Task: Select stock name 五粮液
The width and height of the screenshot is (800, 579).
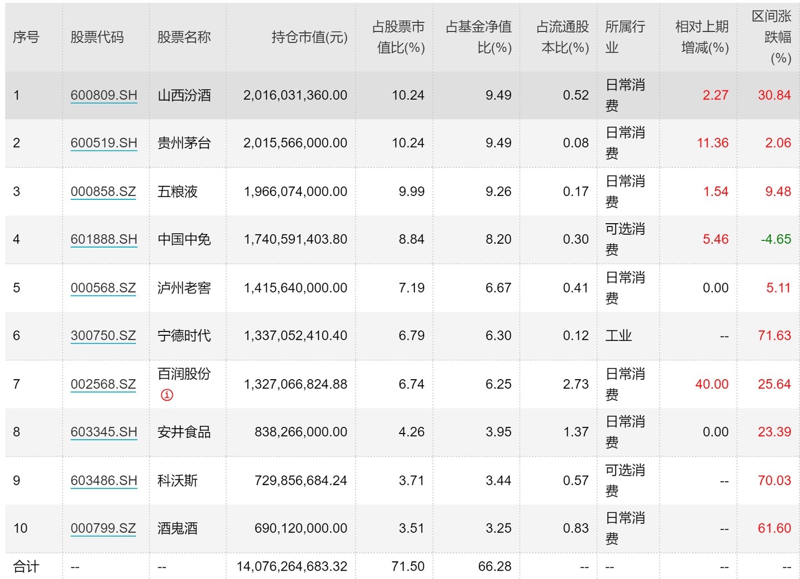Action: click(x=177, y=192)
